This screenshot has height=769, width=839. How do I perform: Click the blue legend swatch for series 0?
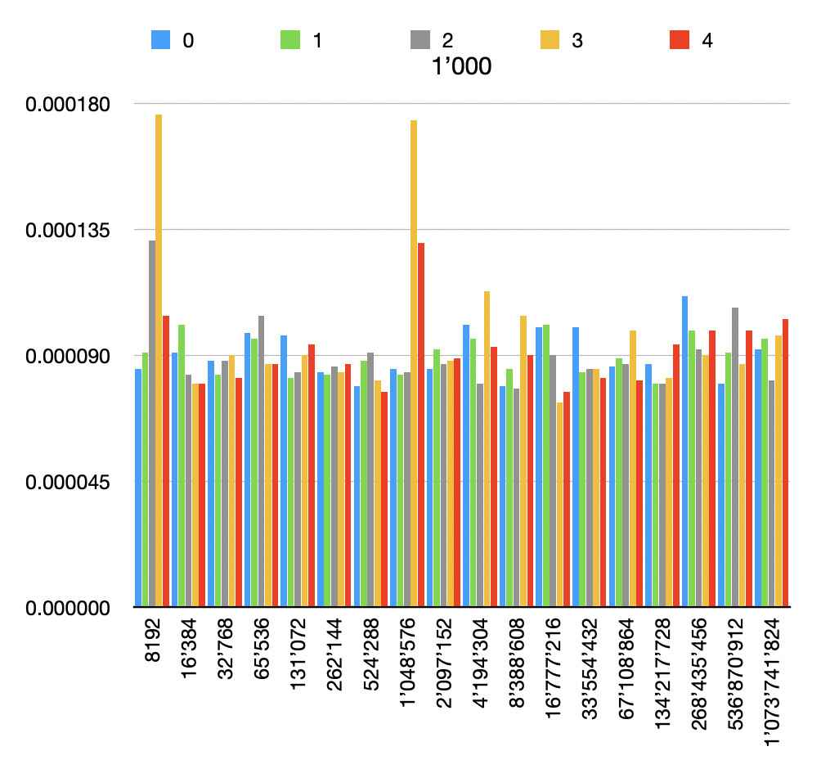click(x=160, y=40)
